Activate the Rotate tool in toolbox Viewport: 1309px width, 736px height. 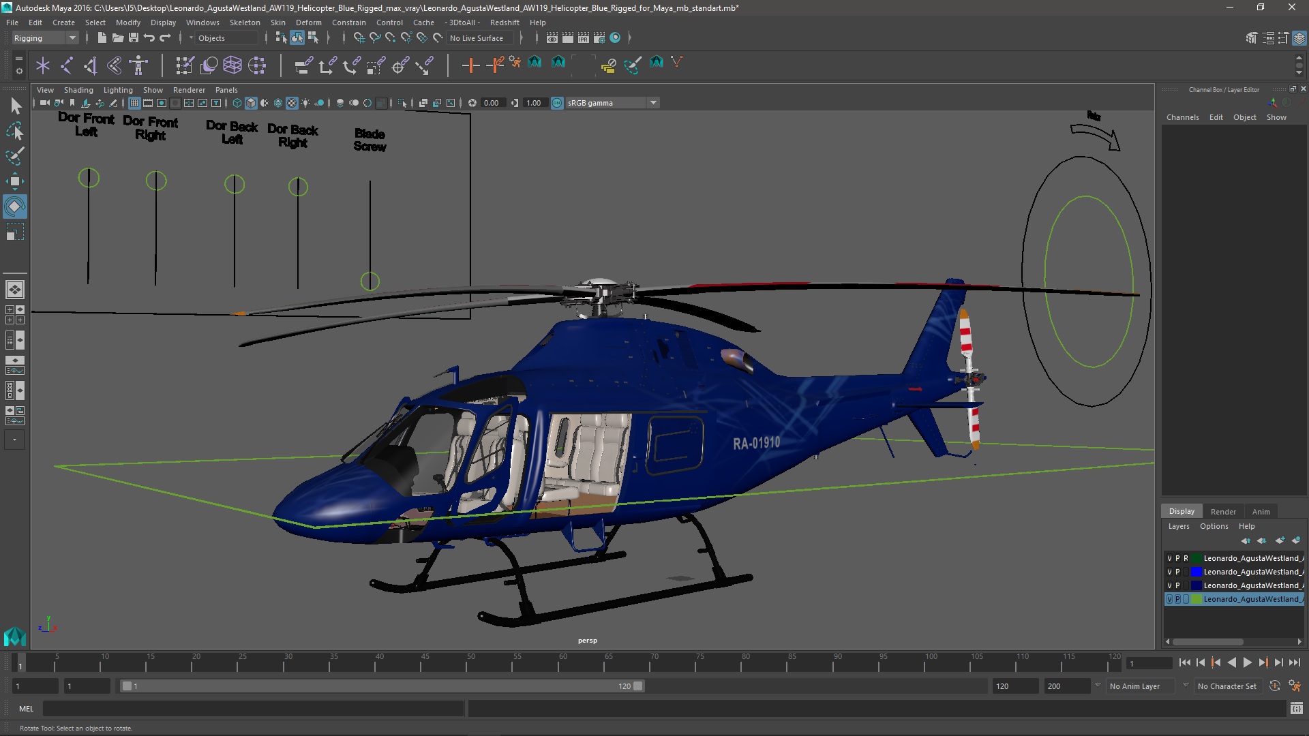(x=15, y=206)
